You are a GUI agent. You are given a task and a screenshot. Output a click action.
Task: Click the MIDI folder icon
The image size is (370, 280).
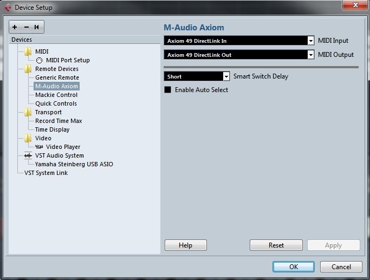[28, 51]
